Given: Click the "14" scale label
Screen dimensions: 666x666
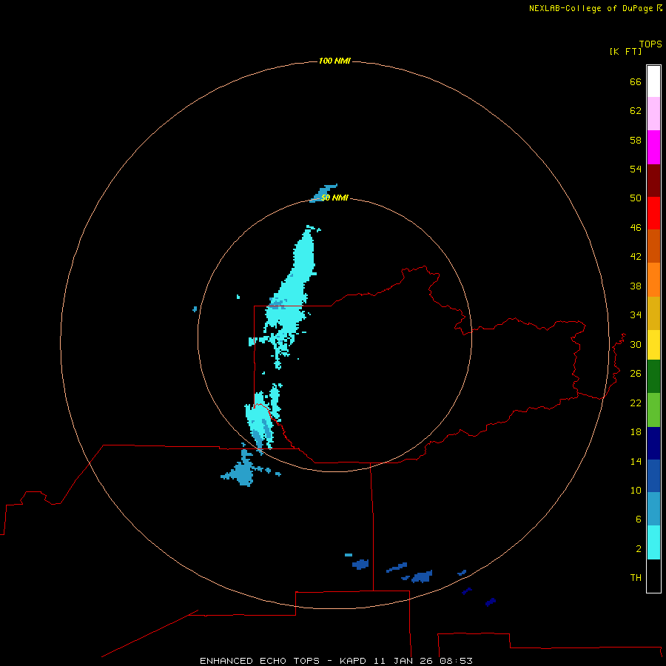Looking at the screenshot, I should [636, 461].
